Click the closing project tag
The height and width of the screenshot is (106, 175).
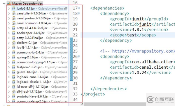click(93, 94)
